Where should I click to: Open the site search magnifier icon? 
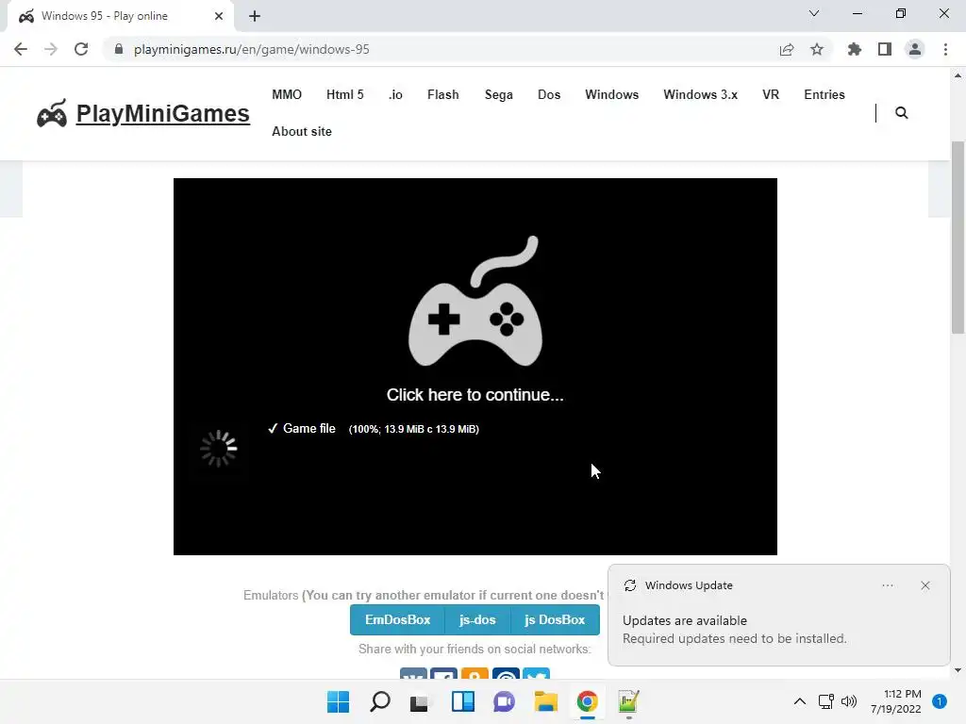[901, 113]
